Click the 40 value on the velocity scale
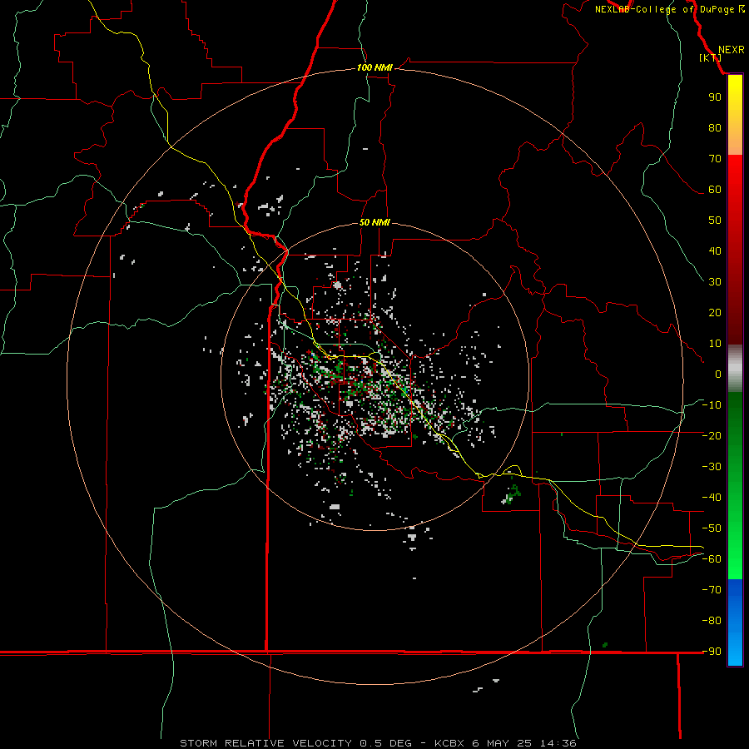 click(715, 251)
